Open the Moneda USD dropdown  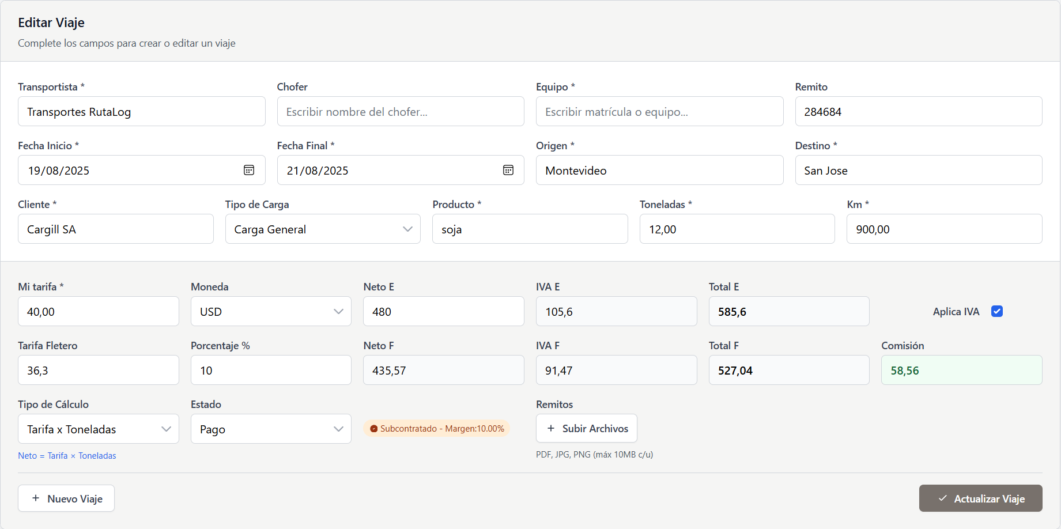click(271, 311)
